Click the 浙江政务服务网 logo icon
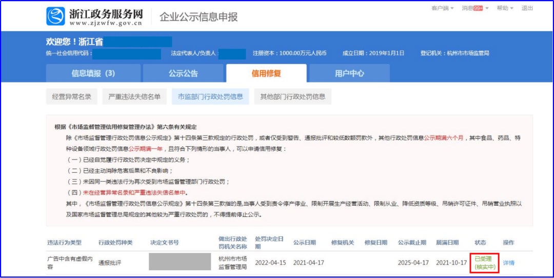The width and height of the screenshot is (554, 278). click(56, 16)
